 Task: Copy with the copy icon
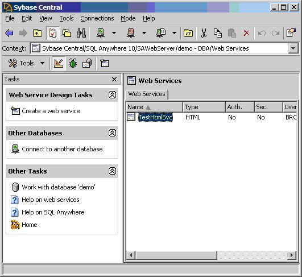tap(218, 33)
